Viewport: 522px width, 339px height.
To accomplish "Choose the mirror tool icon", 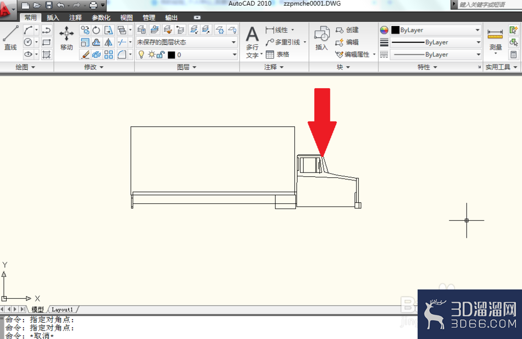I will click(x=108, y=42).
